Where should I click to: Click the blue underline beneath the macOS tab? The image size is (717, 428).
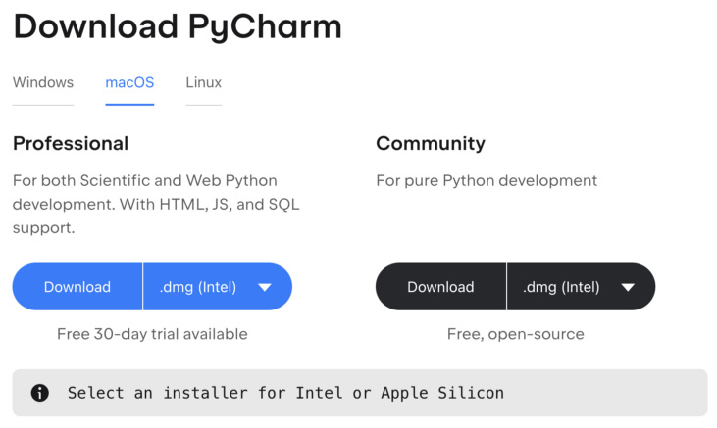pyautogui.click(x=129, y=105)
